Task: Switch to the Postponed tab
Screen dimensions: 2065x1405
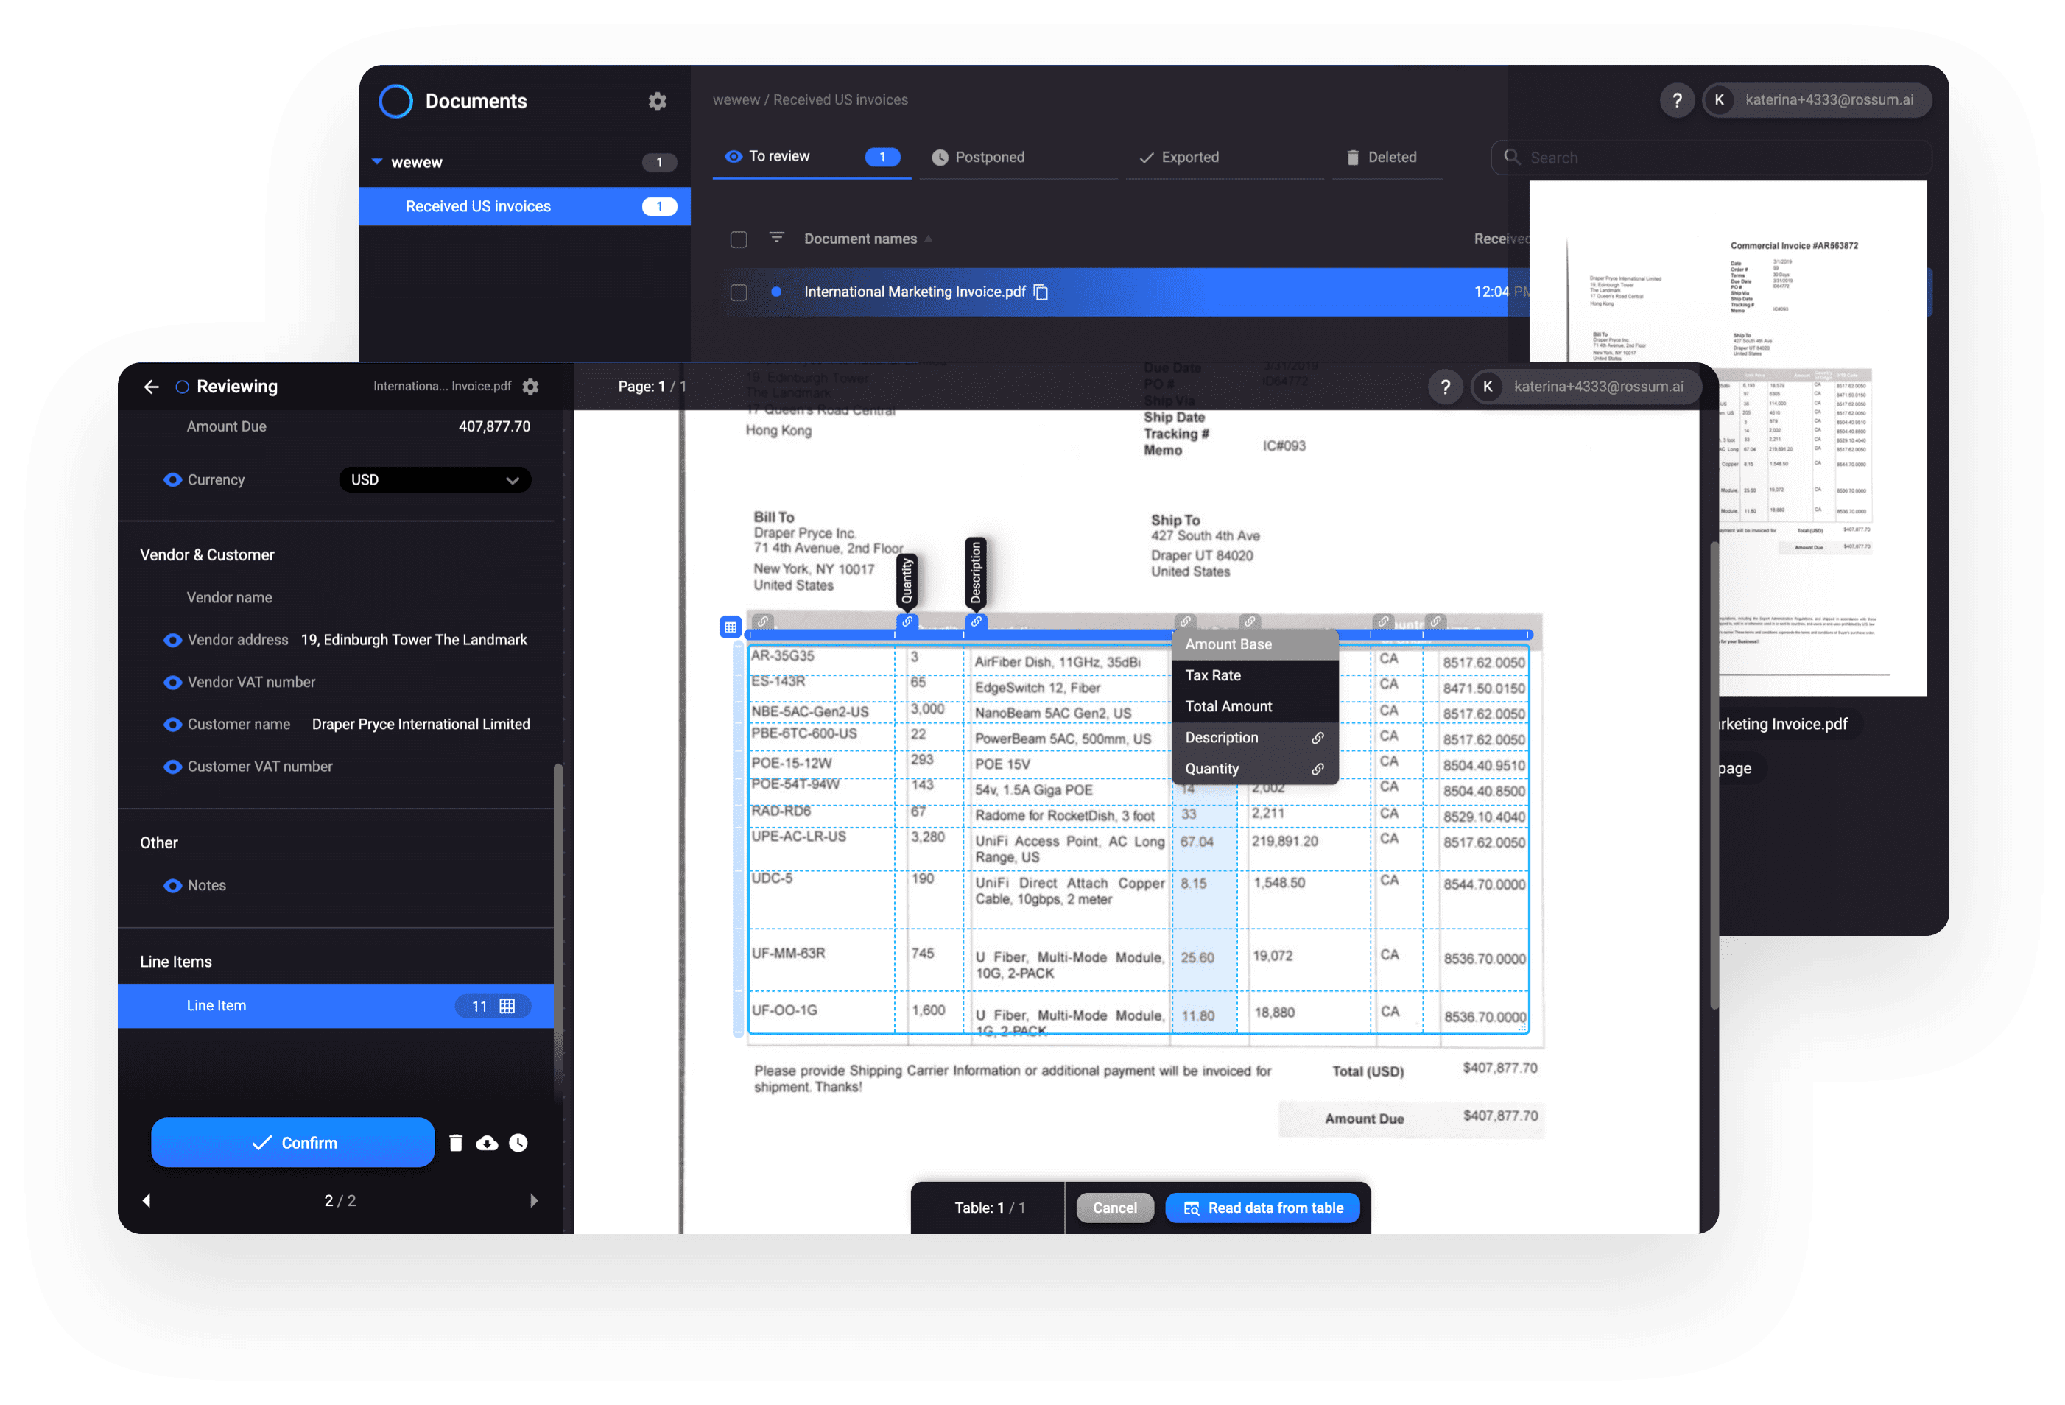Action: (1019, 158)
